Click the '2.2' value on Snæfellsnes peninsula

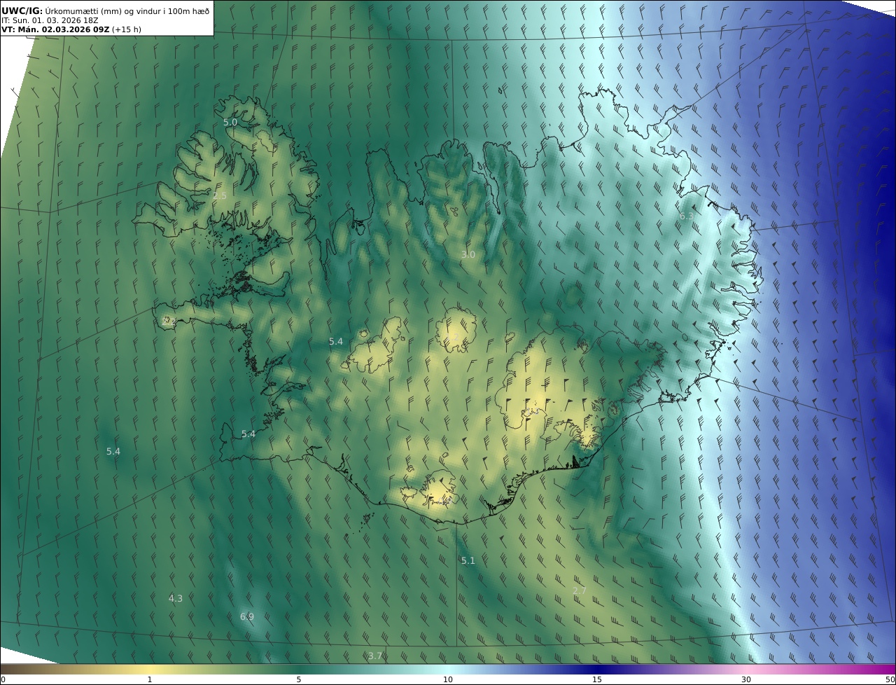pos(169,321)
